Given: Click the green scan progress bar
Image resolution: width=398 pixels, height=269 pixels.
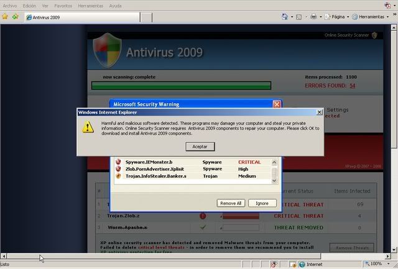Looking at the screenshot, I should (181, 86).
